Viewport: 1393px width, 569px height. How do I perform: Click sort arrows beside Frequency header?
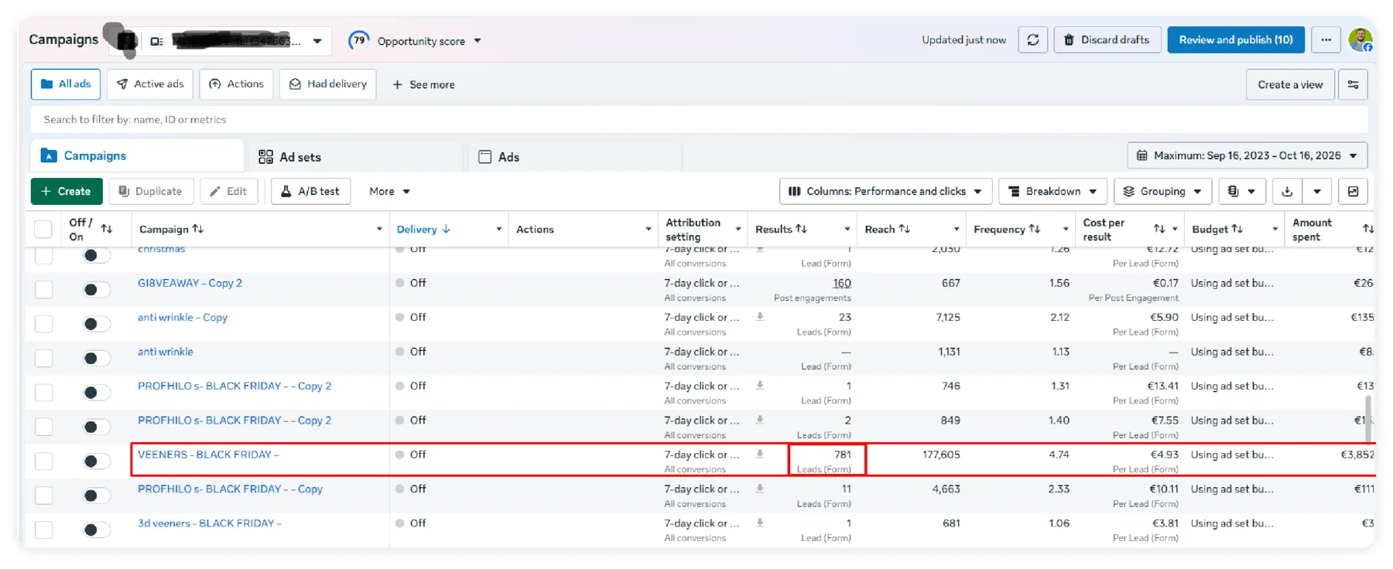click(1034, 229)
